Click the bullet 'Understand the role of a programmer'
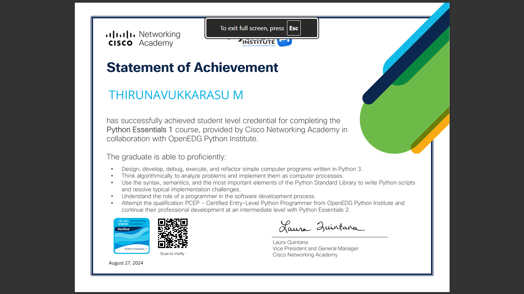 pos(219,196)
